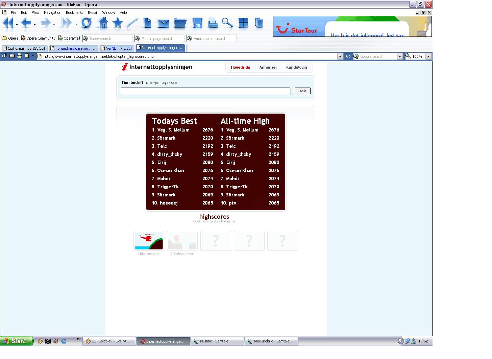Viewport: 492px width, 359px height.
Task: Open the File menu
Action: coord(14,13)
